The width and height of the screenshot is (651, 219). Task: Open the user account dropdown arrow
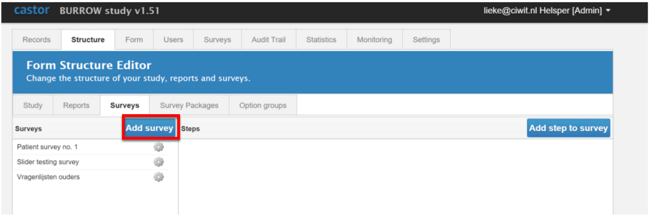coord(608,11)
